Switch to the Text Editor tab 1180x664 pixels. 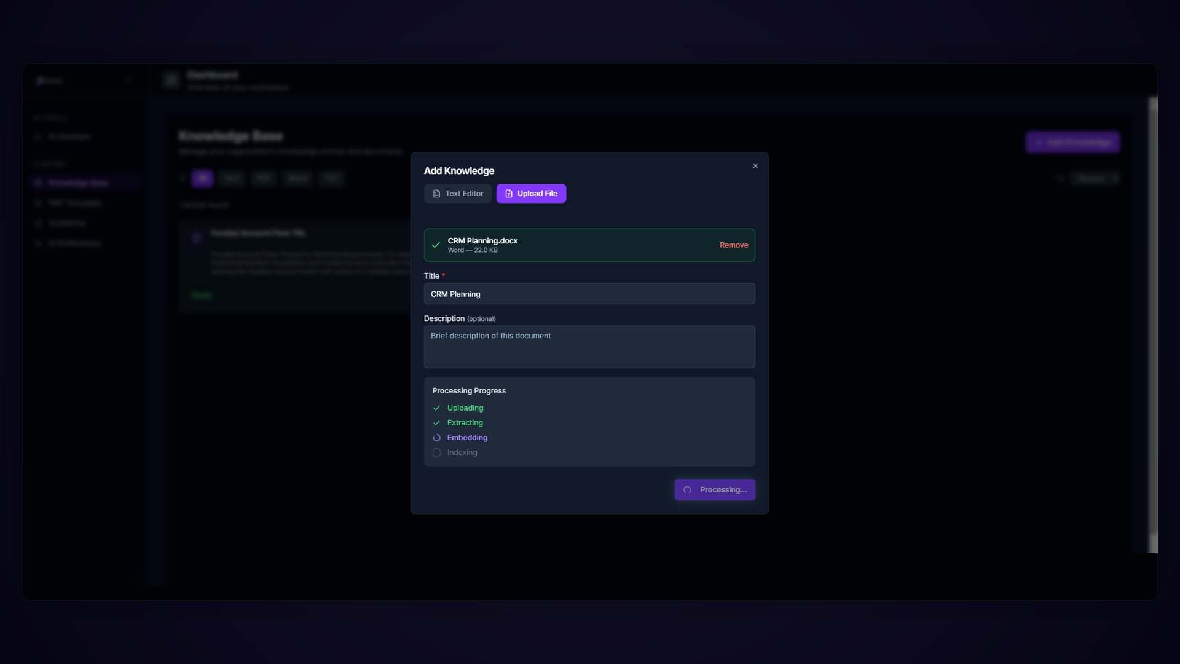pos(457,194)
